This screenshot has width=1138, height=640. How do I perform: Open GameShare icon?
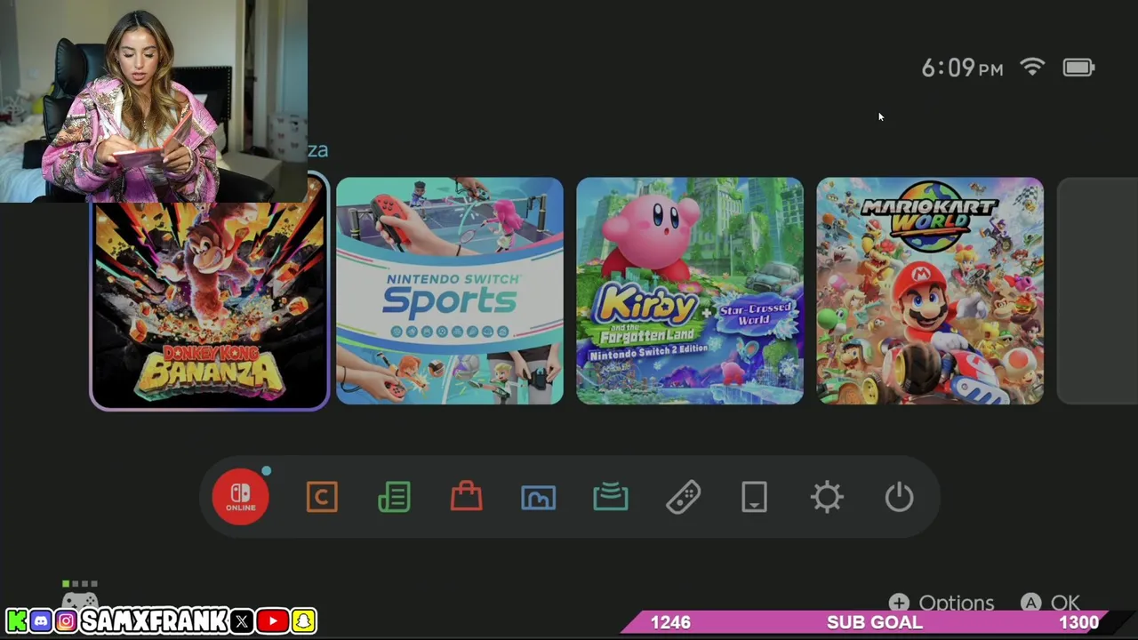[x=611, y=497]
